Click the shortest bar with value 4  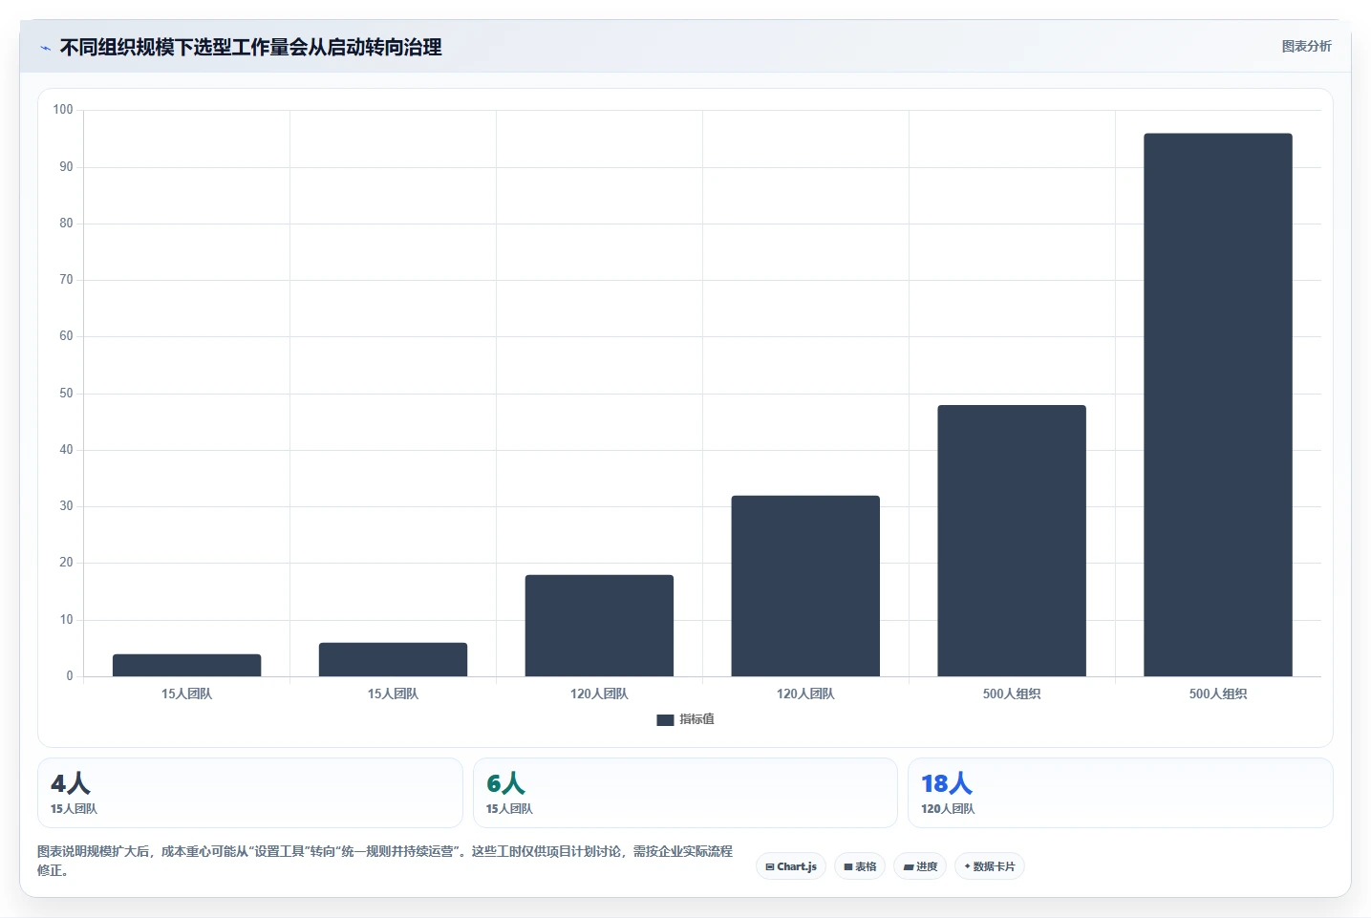pyautogui.click(x=186, y=665)
